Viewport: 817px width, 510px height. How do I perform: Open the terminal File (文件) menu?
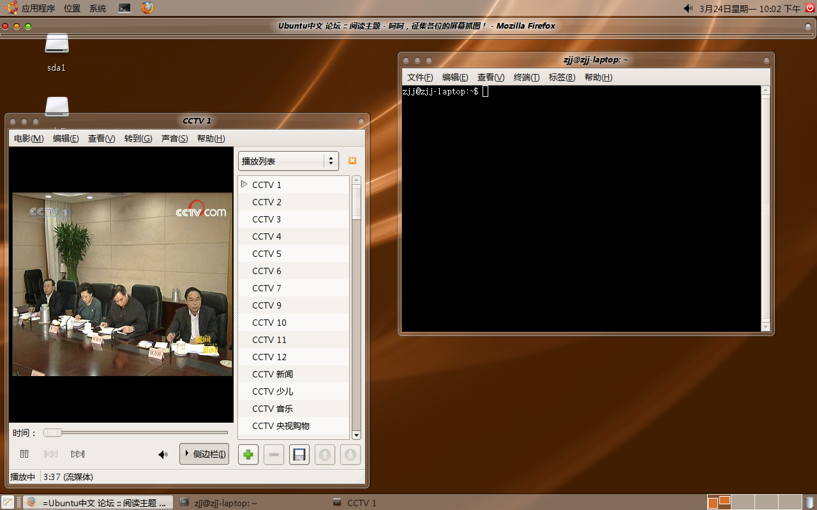tap(420, 77)
